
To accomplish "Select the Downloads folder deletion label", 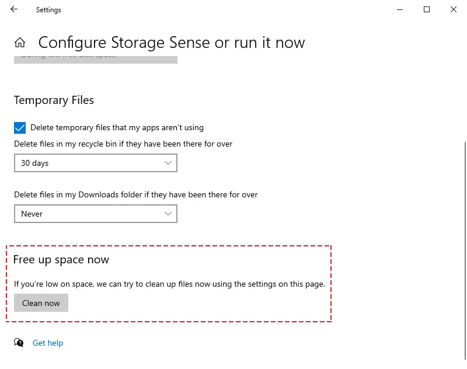I will (x=136, y=194).
